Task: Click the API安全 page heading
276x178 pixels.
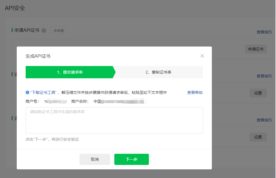Action: click(x=15, y=8)
